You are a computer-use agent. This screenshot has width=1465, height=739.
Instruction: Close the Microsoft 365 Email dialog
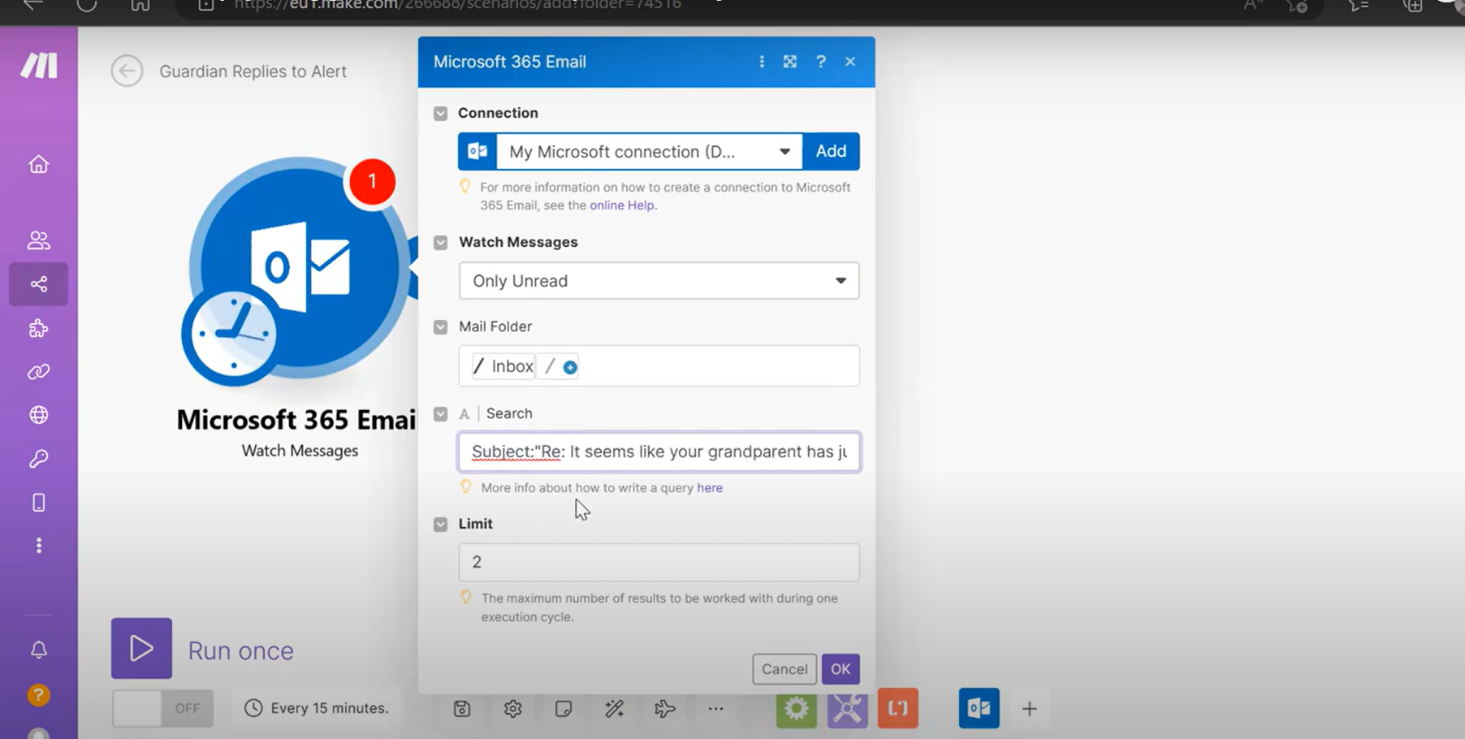click(x=850, y=62)
